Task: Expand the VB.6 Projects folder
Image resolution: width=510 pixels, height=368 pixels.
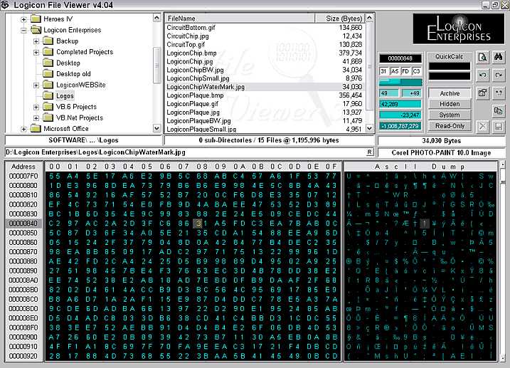Action: (36, 107)
